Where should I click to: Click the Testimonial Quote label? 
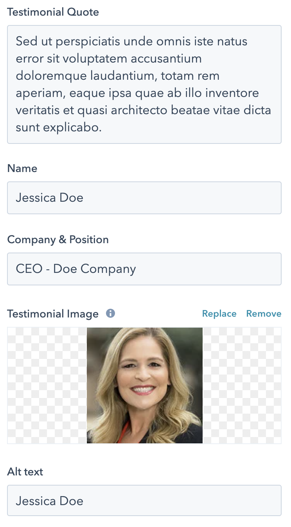53,12
